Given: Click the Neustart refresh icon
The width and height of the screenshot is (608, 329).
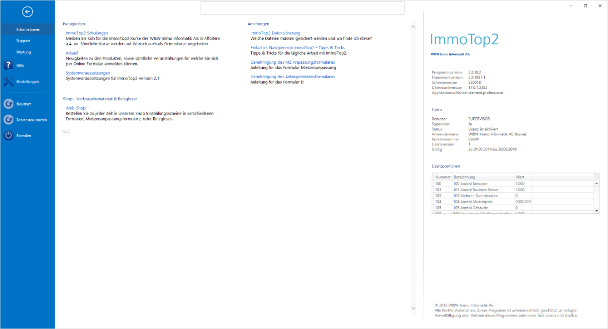Looking at the screenshot, I should (8, 104).
